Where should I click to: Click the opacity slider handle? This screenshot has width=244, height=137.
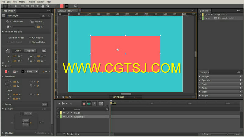pos(35,27)
